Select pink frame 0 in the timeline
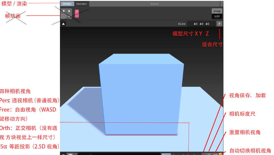The height and width of the screenshot is (155, 274). [x=77, y=13]
